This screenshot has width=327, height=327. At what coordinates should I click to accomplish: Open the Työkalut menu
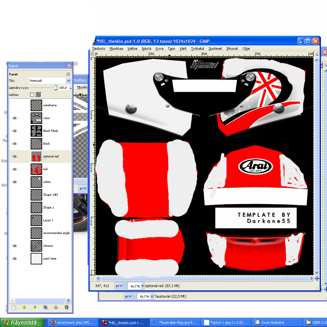click(197, 49)
